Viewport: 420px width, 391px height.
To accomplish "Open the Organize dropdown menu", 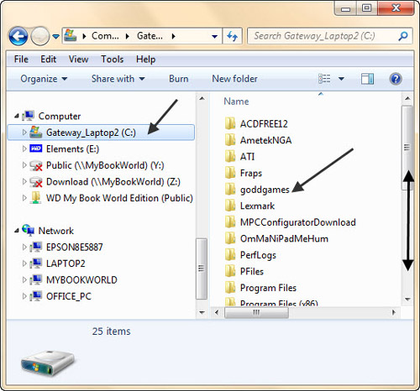I will click(x=44, y=79).
